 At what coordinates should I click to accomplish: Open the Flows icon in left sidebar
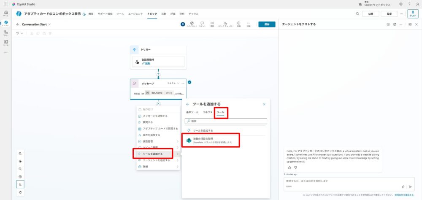(6, 32)
